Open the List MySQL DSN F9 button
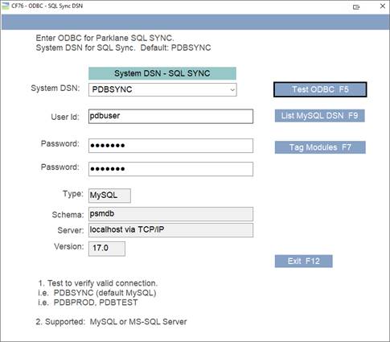The image size is (390, 342). [319, 116]
